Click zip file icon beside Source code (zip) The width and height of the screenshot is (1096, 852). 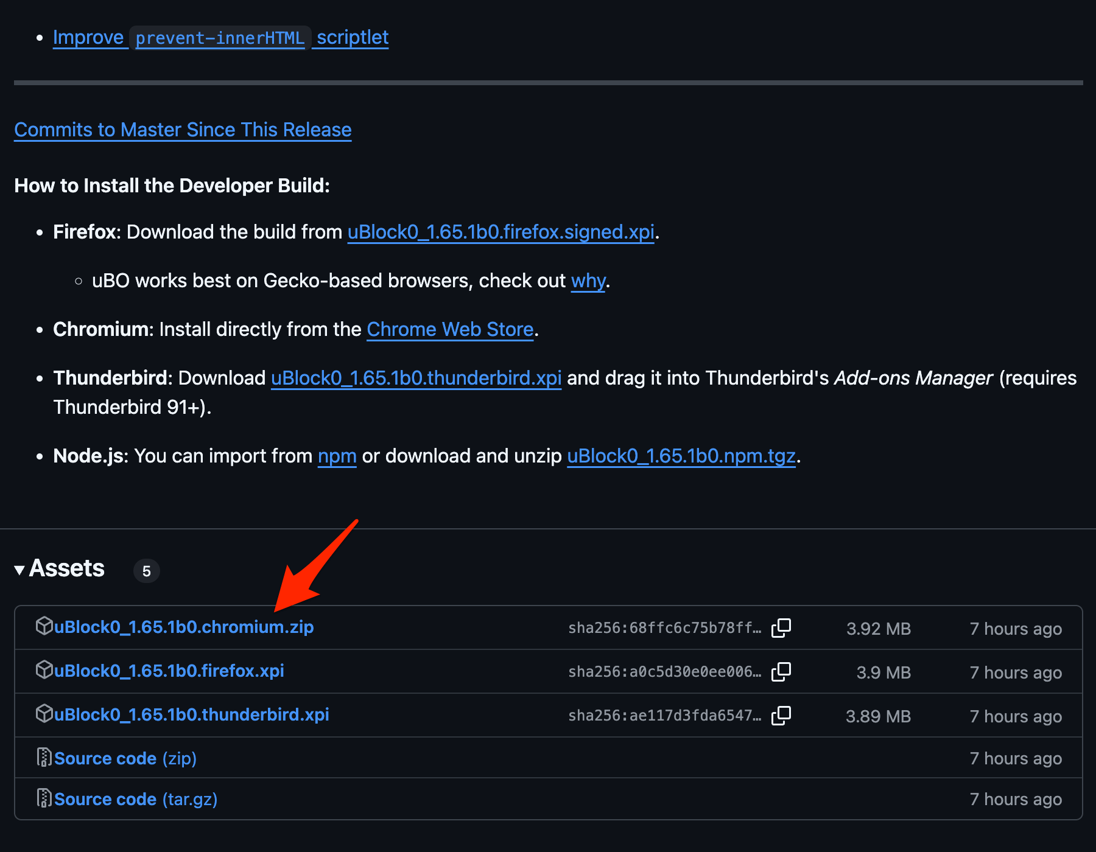point(44,758)
